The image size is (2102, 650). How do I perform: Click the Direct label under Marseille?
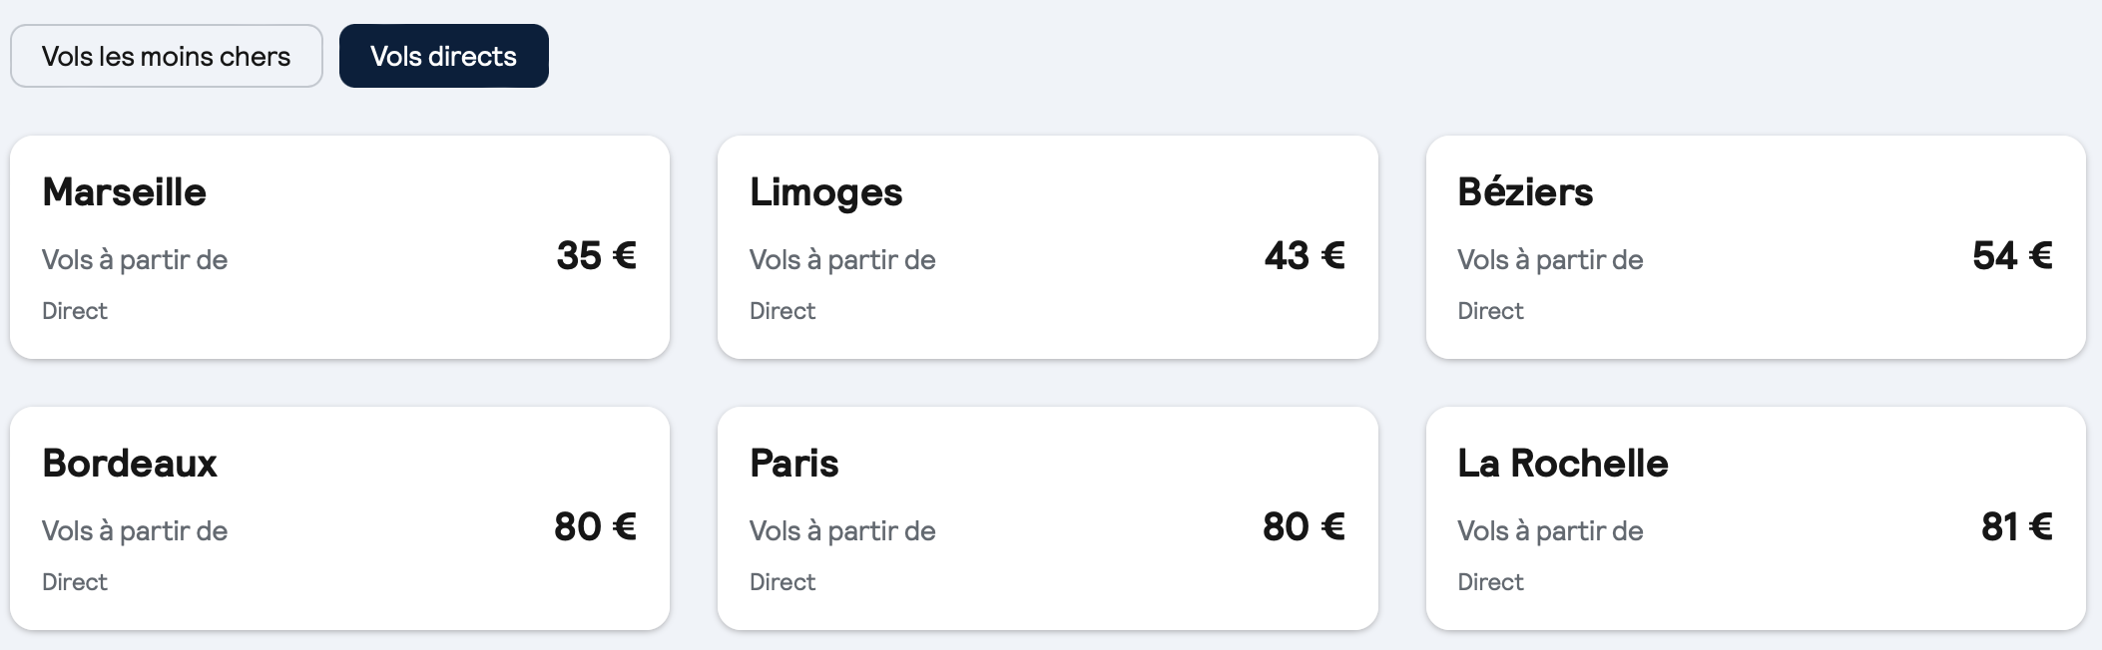(x=75, y=311)
